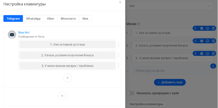Screen dimensions: 218x108
Task: Click the bot avatar icon
Action: click(x=12, y=35)
